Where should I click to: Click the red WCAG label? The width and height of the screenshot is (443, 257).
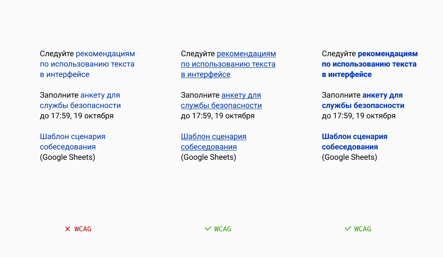point(83,229)
